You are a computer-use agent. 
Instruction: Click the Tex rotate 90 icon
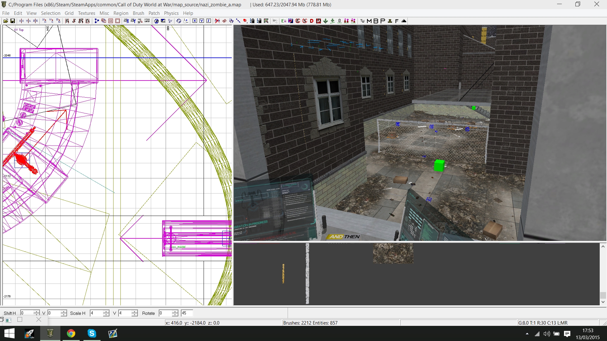click(x=140, y=21)
